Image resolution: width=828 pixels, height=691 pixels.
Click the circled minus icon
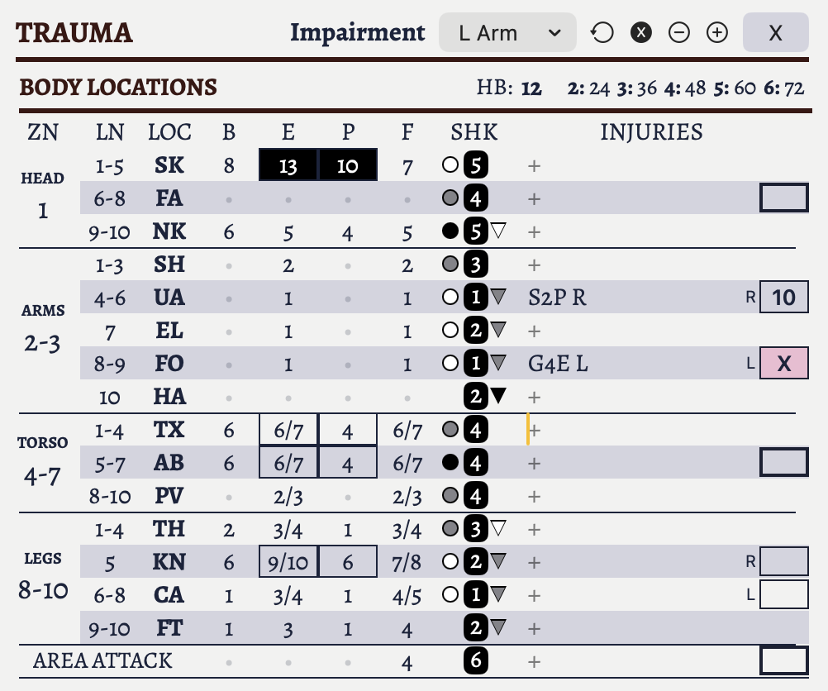pos(679,33)
